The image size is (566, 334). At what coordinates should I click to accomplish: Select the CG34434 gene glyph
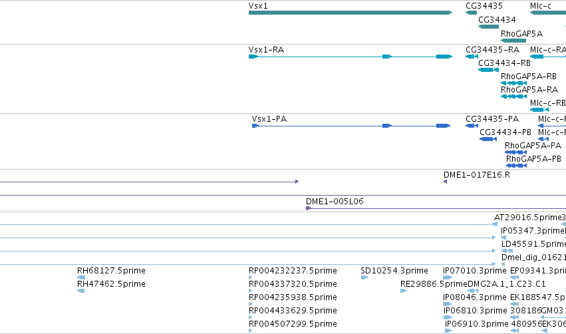tap(488, 27)
